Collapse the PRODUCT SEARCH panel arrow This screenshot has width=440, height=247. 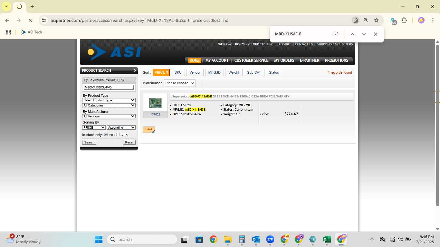(135, 70)
